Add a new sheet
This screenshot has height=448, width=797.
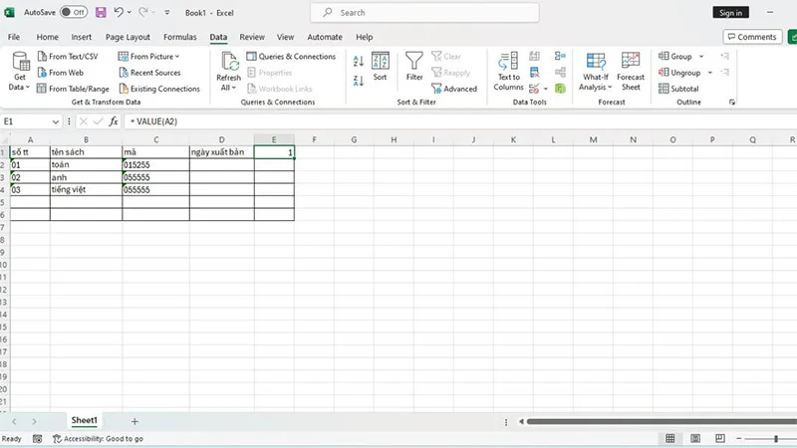[134, 421]
